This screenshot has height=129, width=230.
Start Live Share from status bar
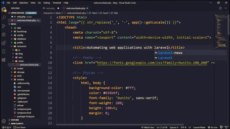pos(19,128)
